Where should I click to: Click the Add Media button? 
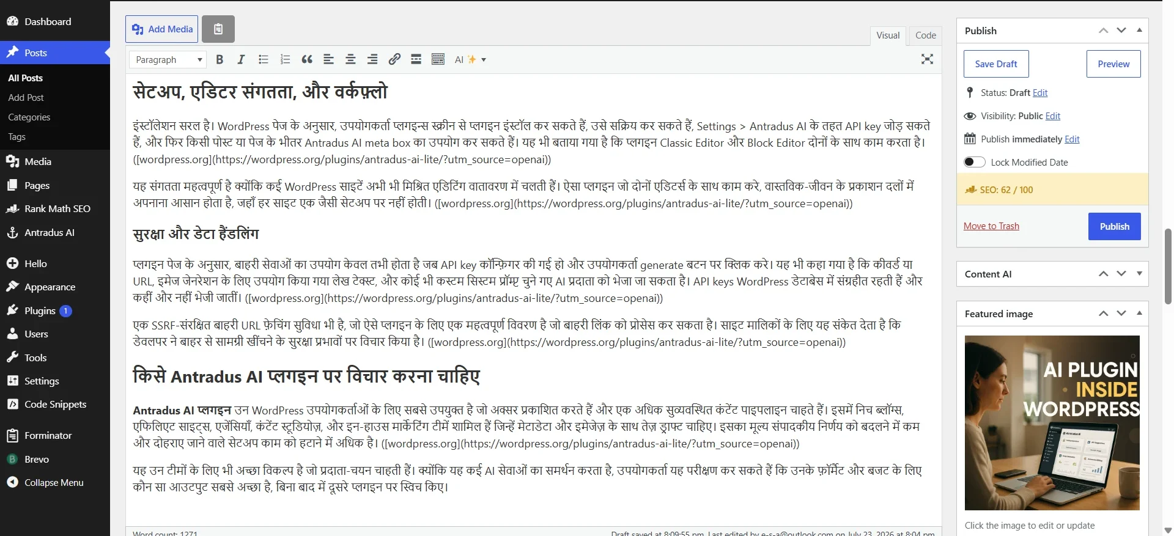click(x=161, y=29)
